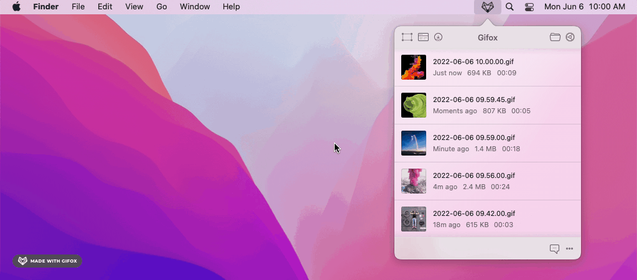Open Control Center in menu bar
The height and width of the screenshot is (280, 637).
coord(529,7)
